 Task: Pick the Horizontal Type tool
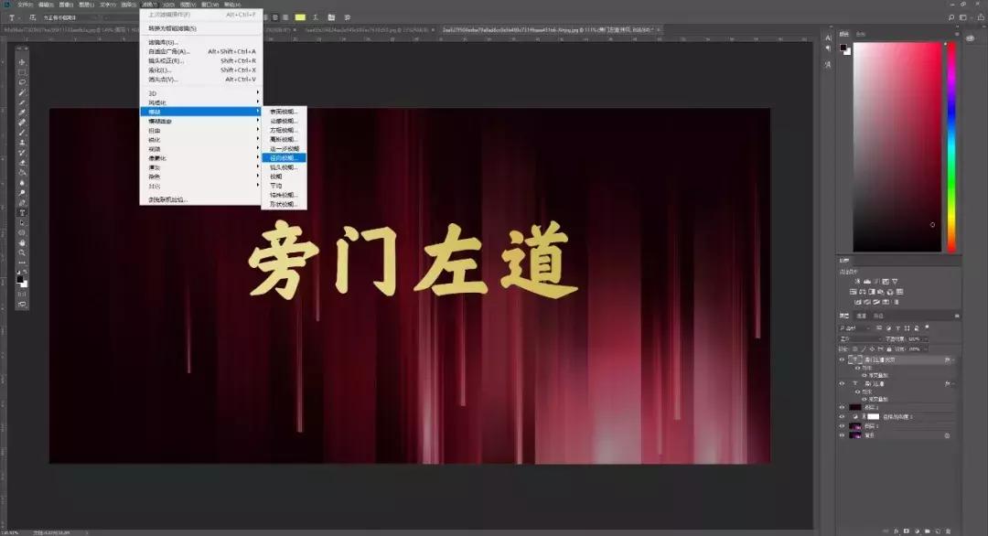pyautogui.click(x=22, y=212)
